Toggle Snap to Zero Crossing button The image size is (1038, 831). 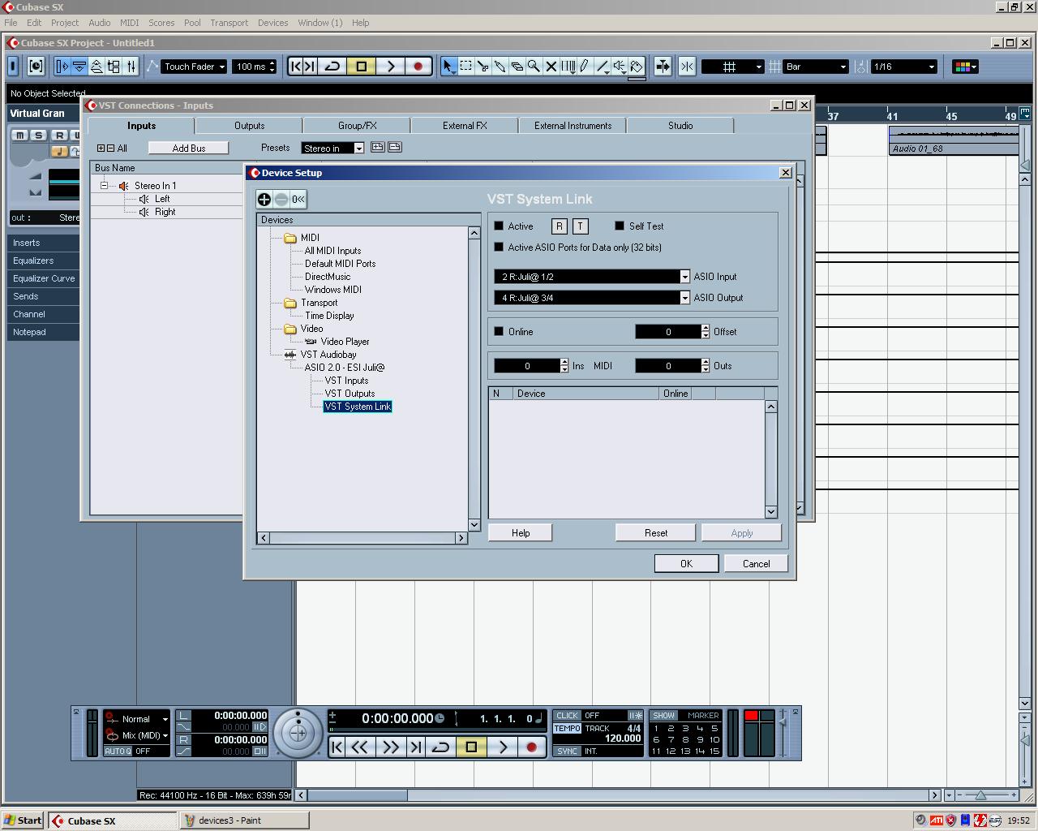click(x=687, y=67)
